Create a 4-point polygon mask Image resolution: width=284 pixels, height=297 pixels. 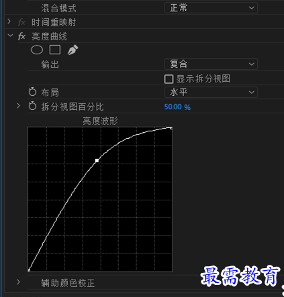coord(55,50)
